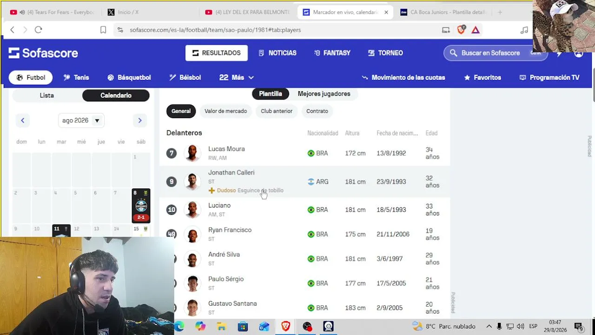Open Movimiento de las cuotas link

pos(403,78)
